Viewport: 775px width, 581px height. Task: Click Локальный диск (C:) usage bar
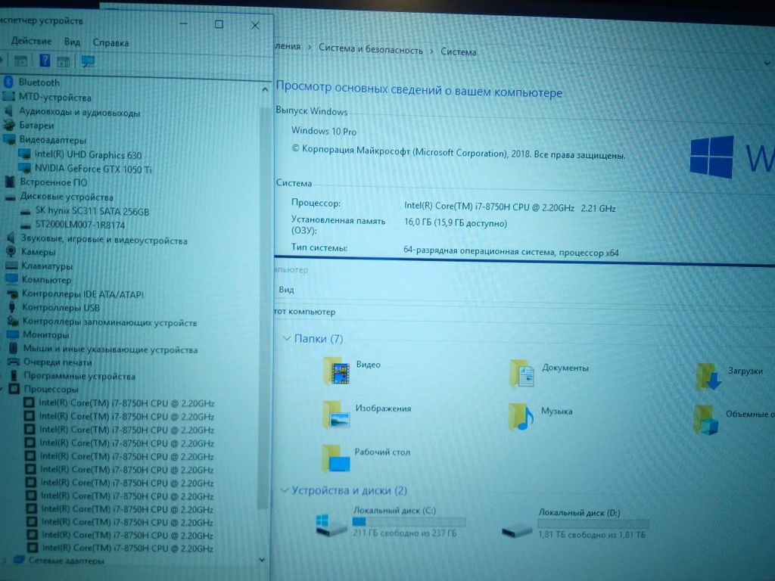(409, 521)
